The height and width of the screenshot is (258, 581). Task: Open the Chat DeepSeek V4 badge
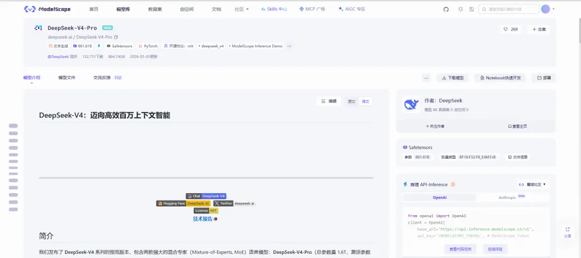[x=206, y=196]
